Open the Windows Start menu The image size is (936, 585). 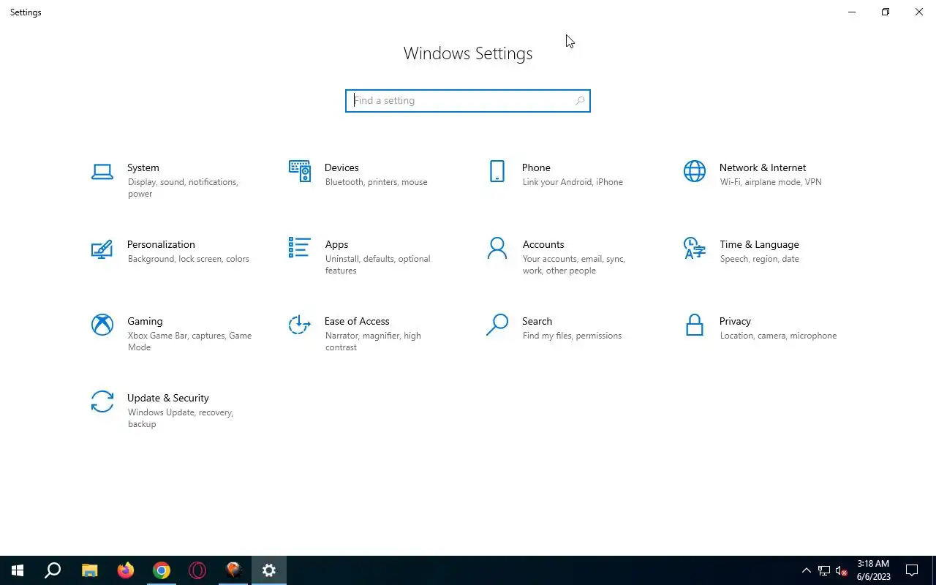click(x=18, y=570)
